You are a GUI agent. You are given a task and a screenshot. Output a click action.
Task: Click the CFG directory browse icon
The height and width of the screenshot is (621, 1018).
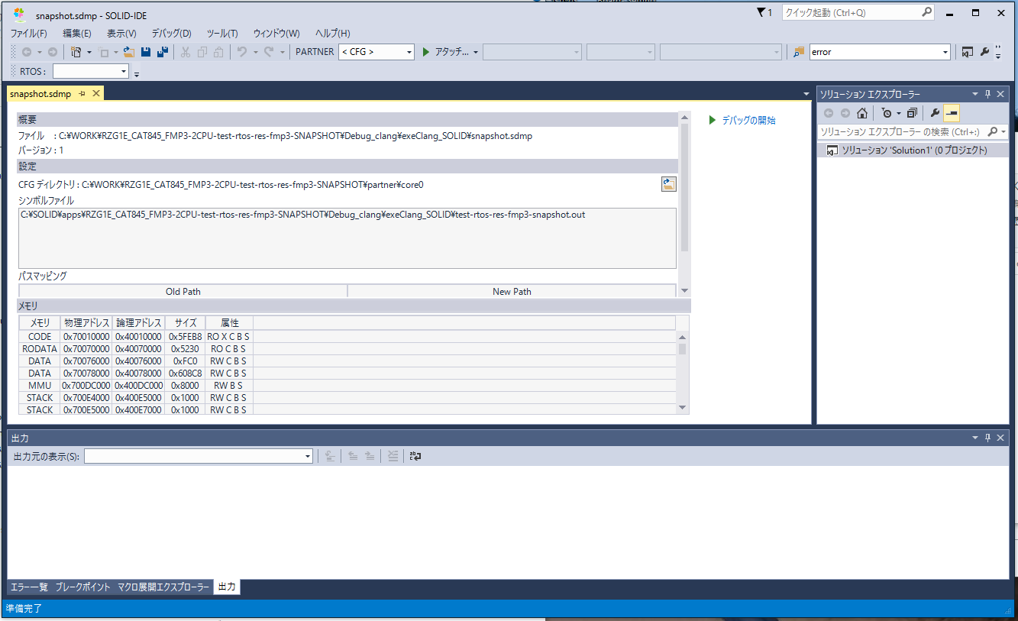click(x=668, y=184)
